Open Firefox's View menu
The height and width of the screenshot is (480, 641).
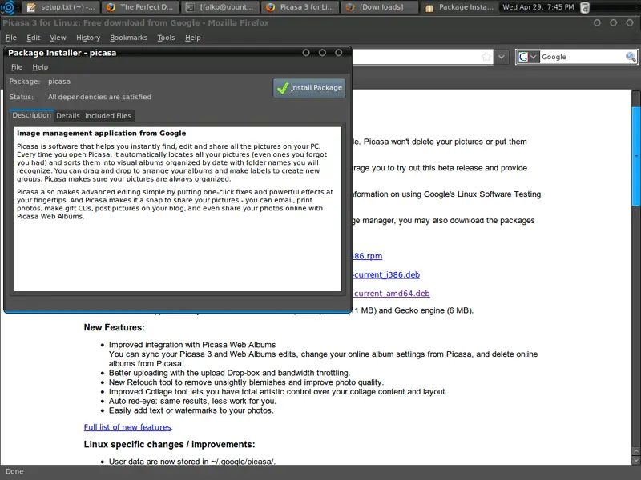pos(58,38)
